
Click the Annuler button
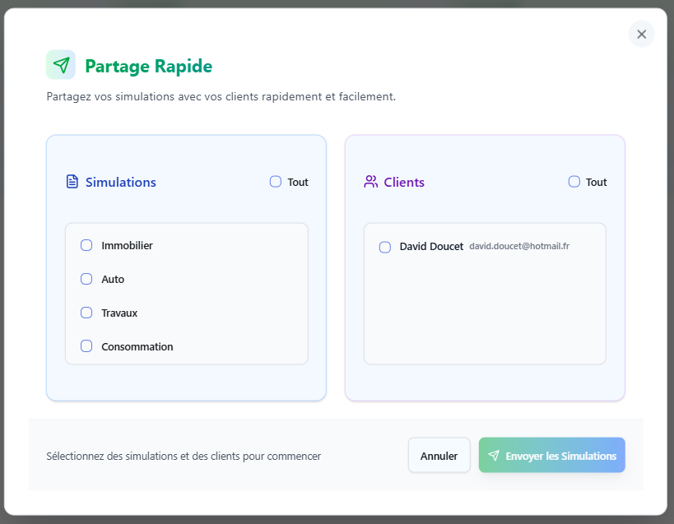[x=439, y=455]
